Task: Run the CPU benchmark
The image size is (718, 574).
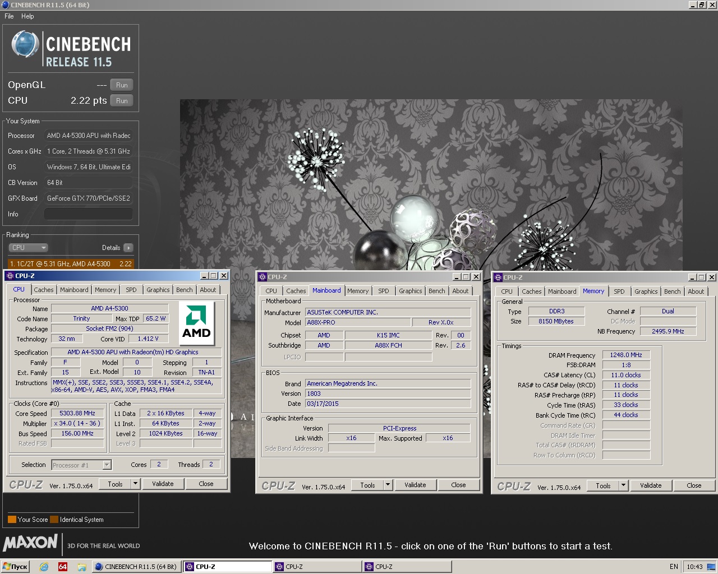Action: coord(122,101)
